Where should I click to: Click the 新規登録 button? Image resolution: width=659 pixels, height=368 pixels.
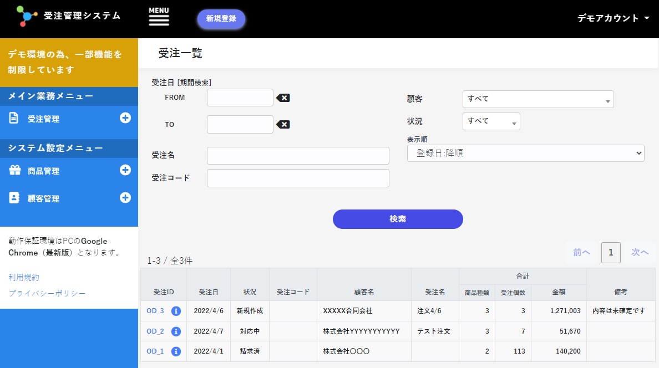(x=221, y=19)
